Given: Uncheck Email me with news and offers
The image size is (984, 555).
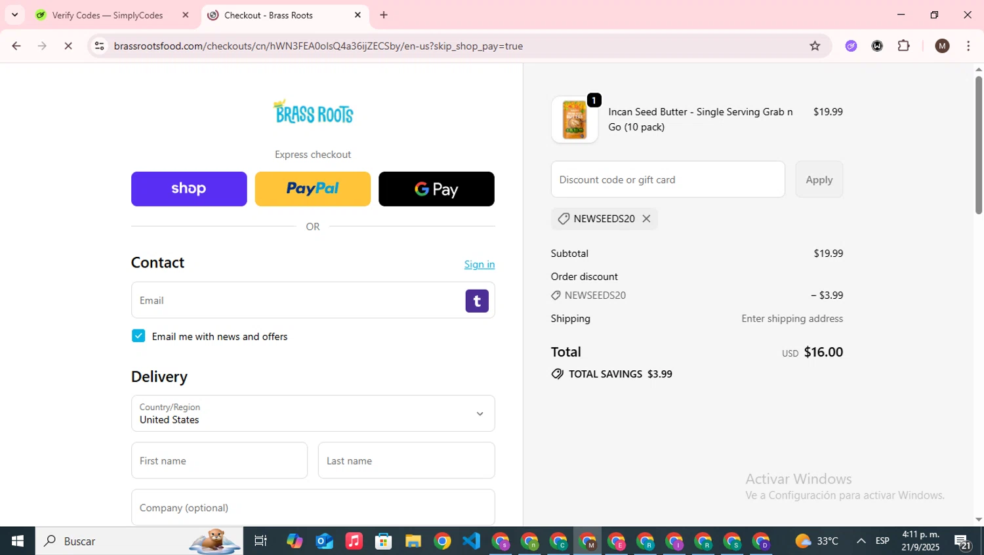Looking at the screenshot, I should [138, 335].
